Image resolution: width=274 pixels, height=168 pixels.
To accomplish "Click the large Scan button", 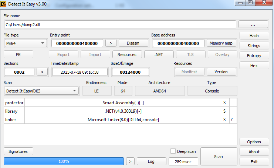I will point(219,156).
